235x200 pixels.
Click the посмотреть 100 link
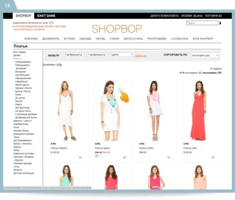click(212, 73)
